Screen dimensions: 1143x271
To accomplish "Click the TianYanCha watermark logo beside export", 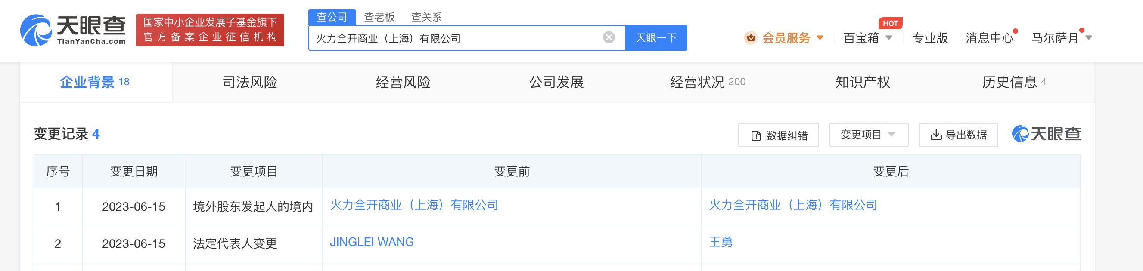I will [1046, 134].
